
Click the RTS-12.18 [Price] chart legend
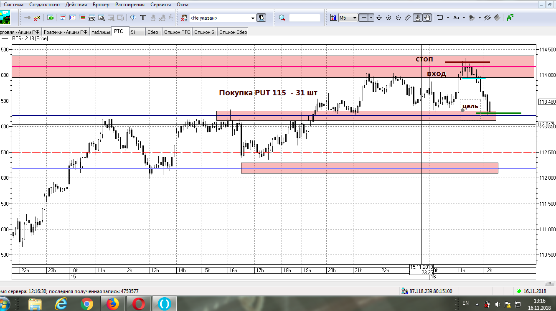[x=30, y=38]
